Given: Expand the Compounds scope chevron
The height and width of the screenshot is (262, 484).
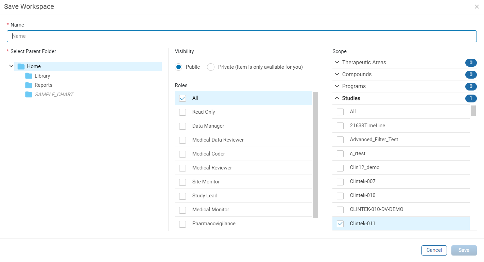Looking at the screenshot, I should 337,74.
